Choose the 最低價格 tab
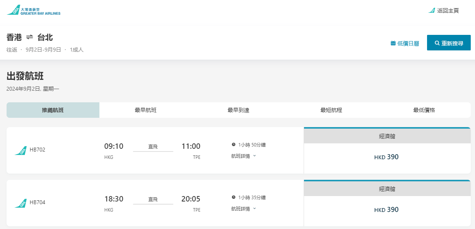The height and width of the screenshot is (229, 475). click(x=424, y=110)
